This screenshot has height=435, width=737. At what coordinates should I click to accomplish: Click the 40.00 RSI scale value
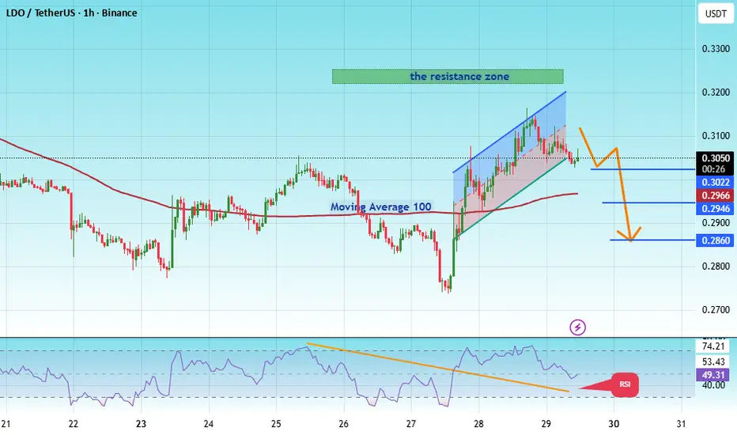(x=713, y=385)
